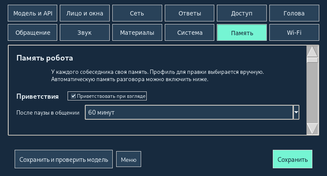Viewport: 327px width, 176px height.
Task: Click the scrollbar thumb handle
Action: (x=312, y=60)
